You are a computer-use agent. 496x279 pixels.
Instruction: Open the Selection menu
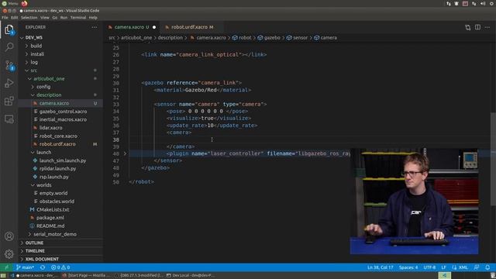coord(29,18)
